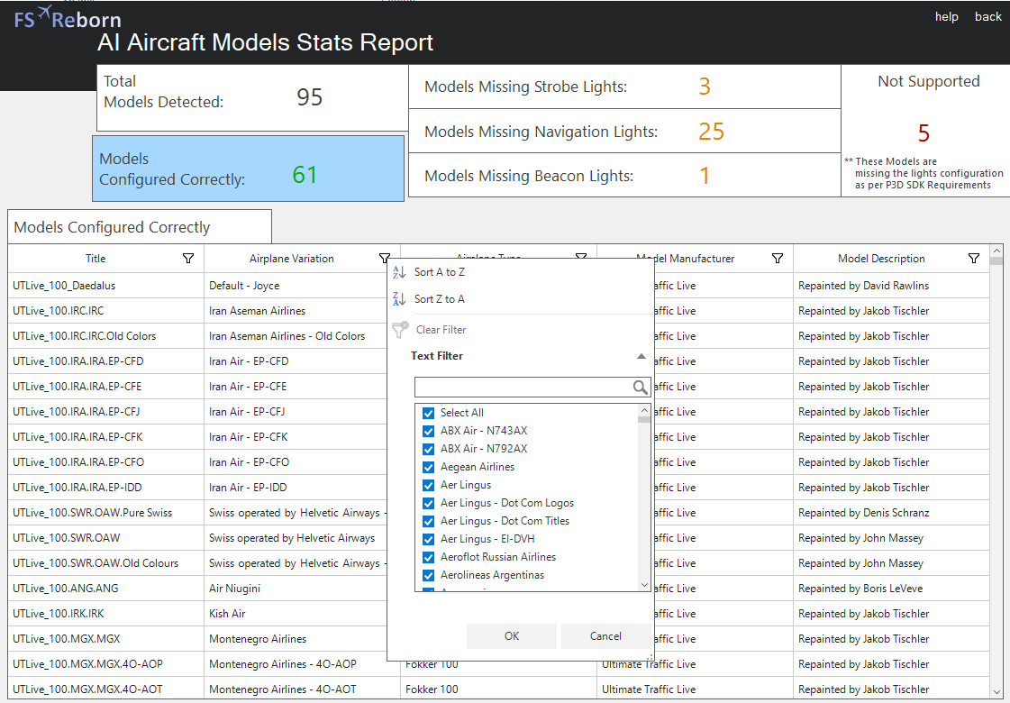The width and height of the screenshot is (1010, 703).
Task: Open the help link
Action: pyautogui.click(x=946, y=17)
